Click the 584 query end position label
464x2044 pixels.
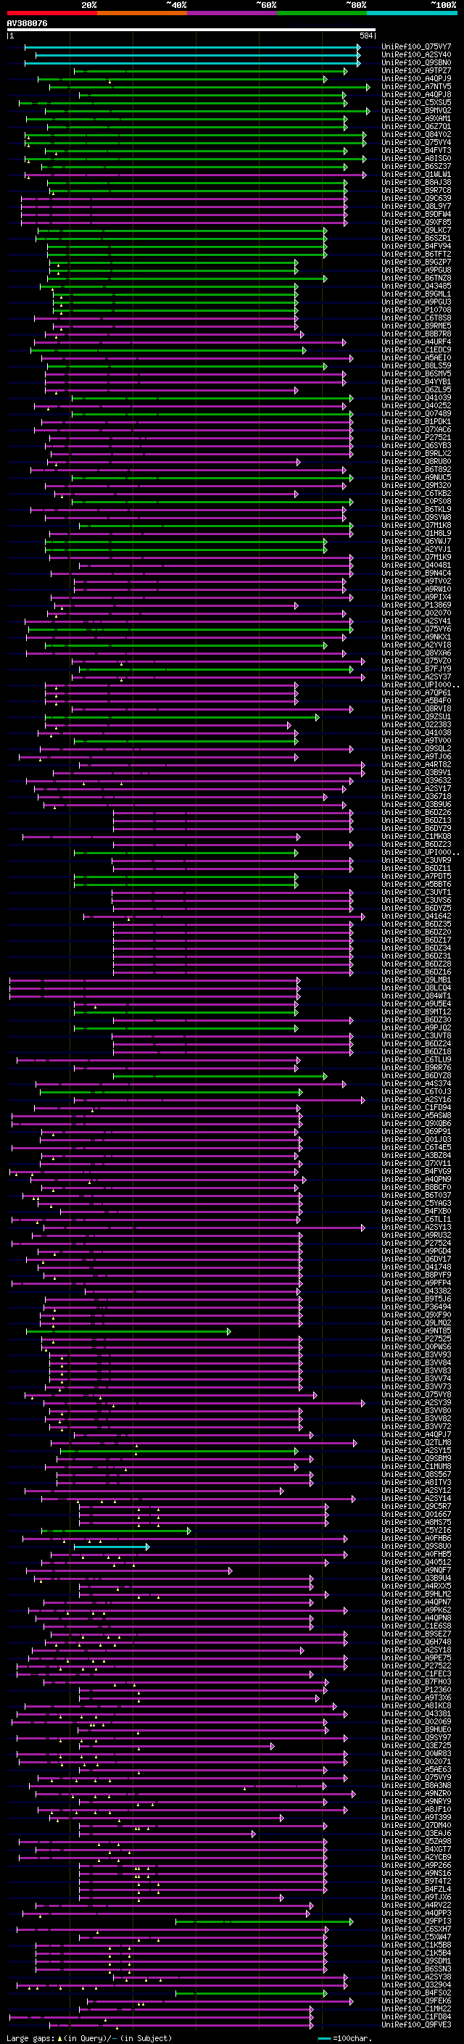tap(366, 36)
